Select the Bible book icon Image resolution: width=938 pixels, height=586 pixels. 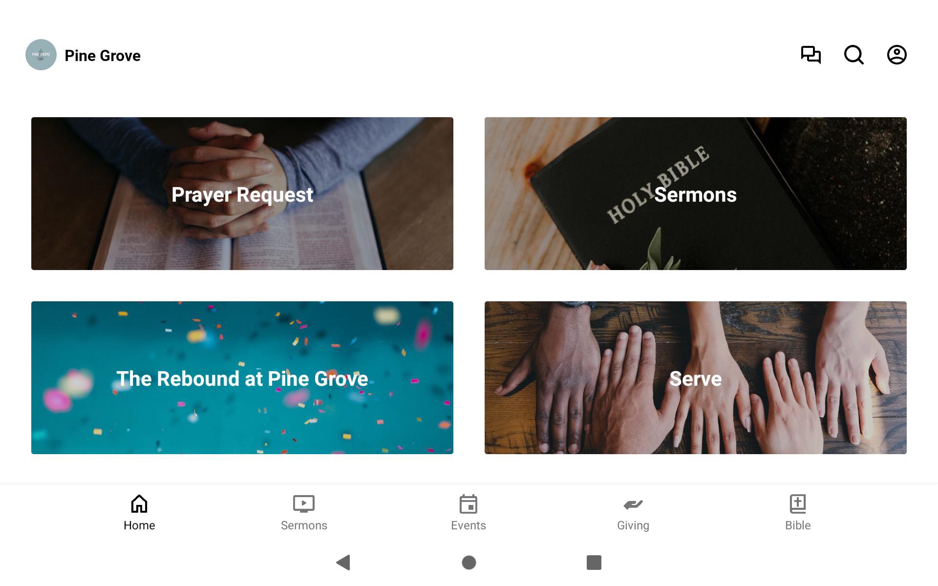click(798, 504)
